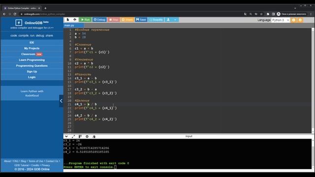315x177 pixels.
Task: Click the copy output icon in console bar
Action: coord(94,137)
